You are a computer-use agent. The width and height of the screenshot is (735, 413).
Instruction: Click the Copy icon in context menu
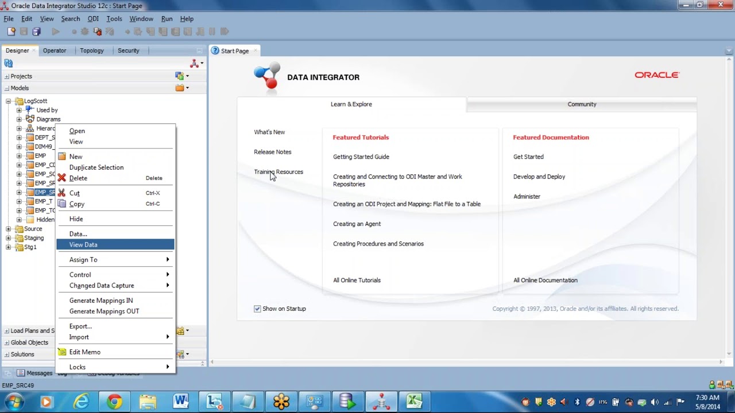(x=62, y=204)
